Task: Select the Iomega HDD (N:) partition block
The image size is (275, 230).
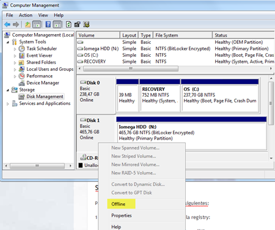Action: pyautogui.click(x=191, y=133)
